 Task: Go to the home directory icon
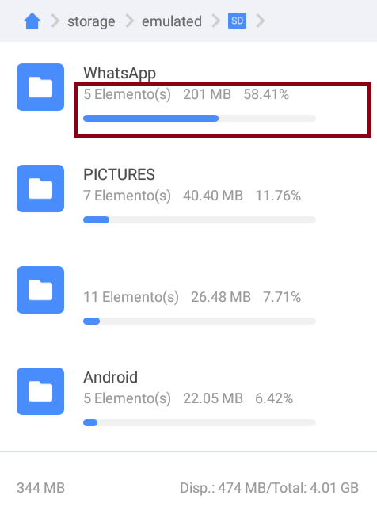[x=32, y=21]
